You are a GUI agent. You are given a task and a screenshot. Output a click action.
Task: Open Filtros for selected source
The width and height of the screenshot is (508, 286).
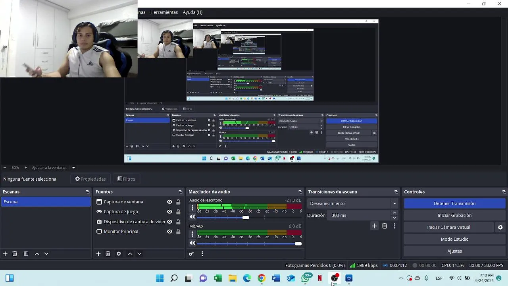(x=126, y=179)
